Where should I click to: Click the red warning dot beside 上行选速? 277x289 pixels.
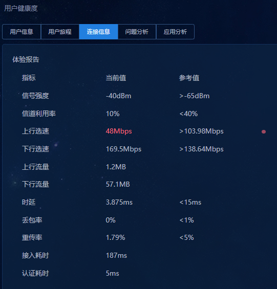click(x=264, y=131)
